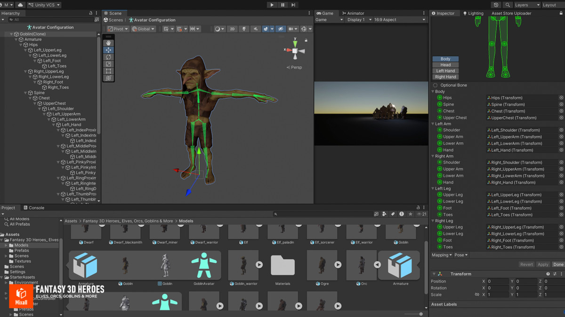Switch to the Lighting tab
This screenshot has height=317, width=565.
473,13
